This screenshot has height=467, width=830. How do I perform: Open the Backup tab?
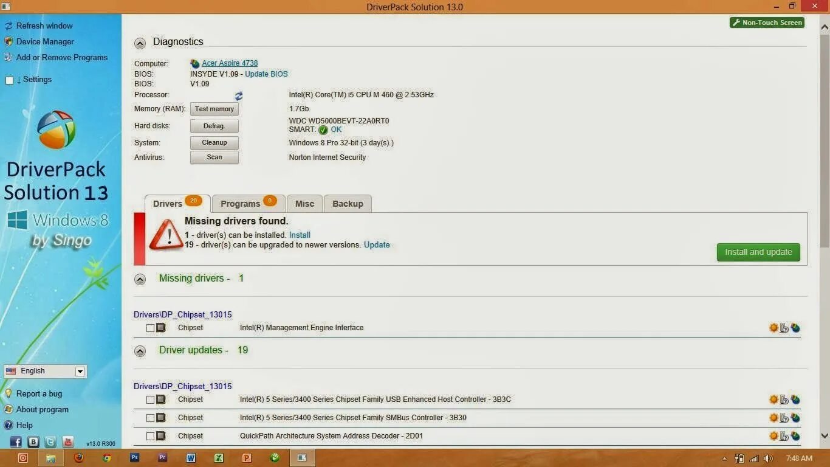[x=348, y=204]
